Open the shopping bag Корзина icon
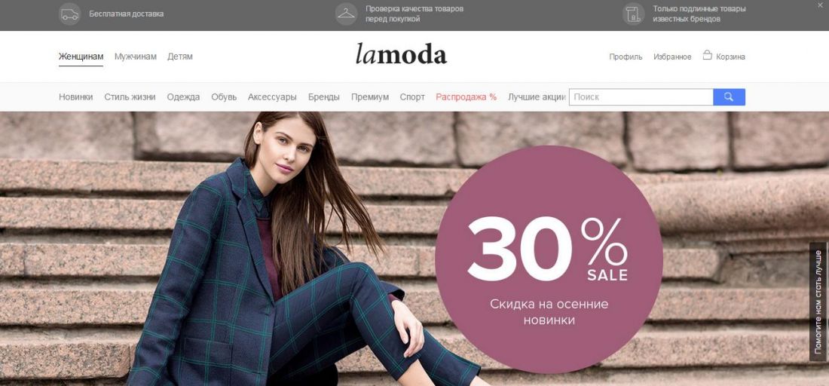The width and height of the screenshot is (829, 386). [707, 55]
